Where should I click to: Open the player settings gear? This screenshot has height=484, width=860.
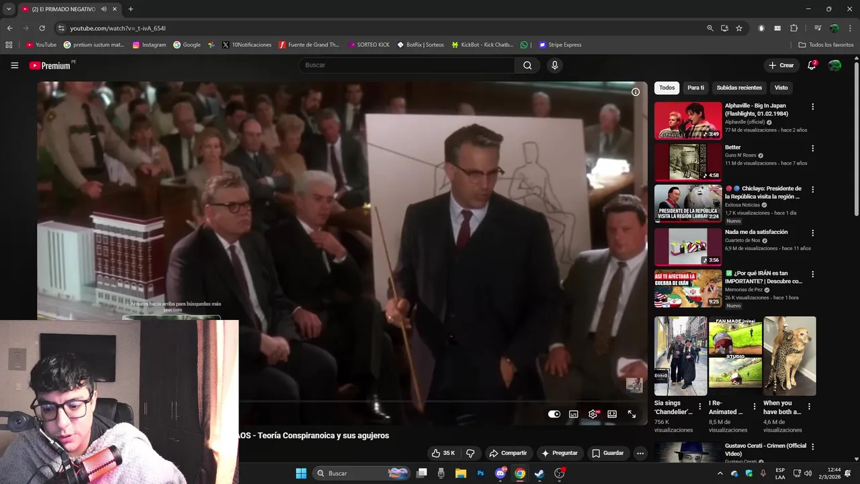click(593, 414)
